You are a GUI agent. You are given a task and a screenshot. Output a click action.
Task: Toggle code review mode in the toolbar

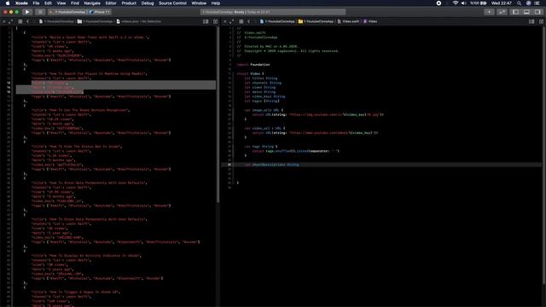[x=502, y=12]
